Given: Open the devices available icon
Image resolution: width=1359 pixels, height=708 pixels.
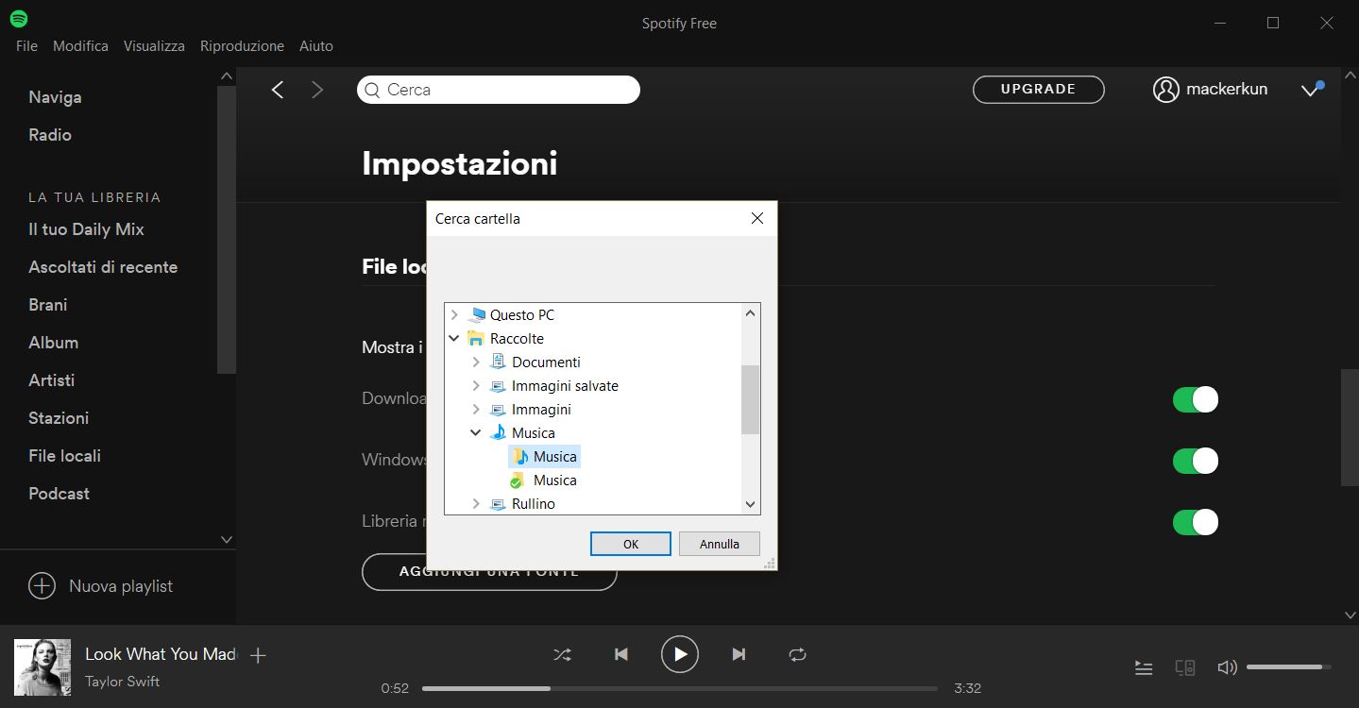Looking at the screenshot, I should [x=1185, y=667].
